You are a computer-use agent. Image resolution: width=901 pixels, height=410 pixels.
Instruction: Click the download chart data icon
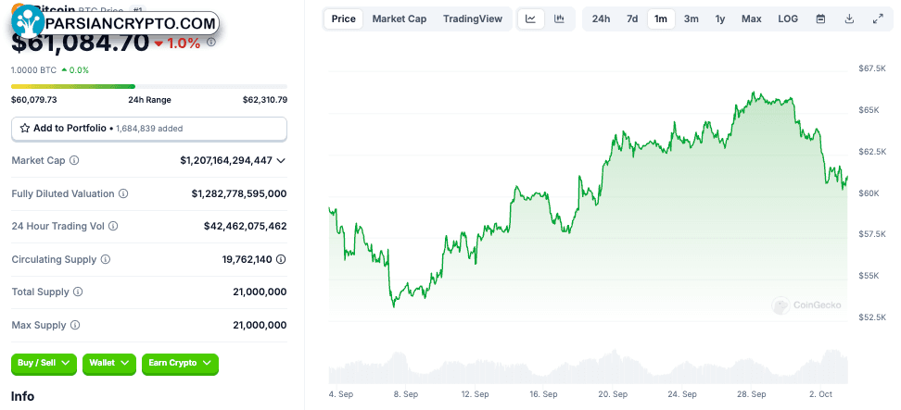[x=849, y=19]
